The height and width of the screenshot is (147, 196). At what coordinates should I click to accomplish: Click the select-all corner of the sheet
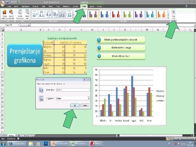point(2,30)
